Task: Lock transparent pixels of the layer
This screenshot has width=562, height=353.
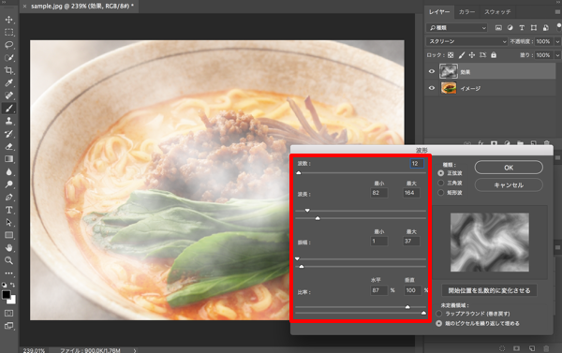Action: pos(451,55)
